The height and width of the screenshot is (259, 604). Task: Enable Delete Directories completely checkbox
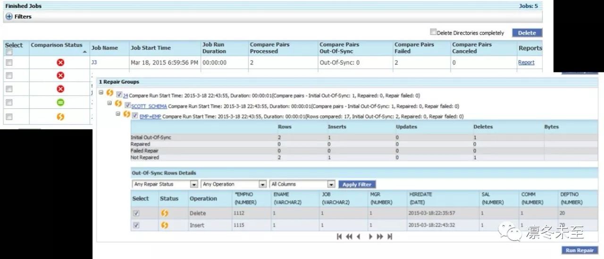(433, 32)
